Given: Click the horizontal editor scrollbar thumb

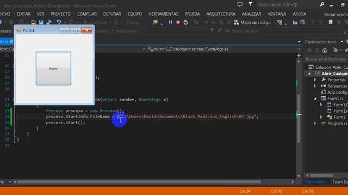Looking at the screenshot, I should coord(139,182).
